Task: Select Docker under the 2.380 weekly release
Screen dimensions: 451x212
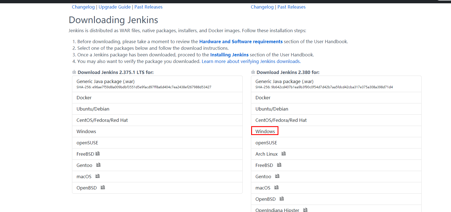Action: point(336,98)
